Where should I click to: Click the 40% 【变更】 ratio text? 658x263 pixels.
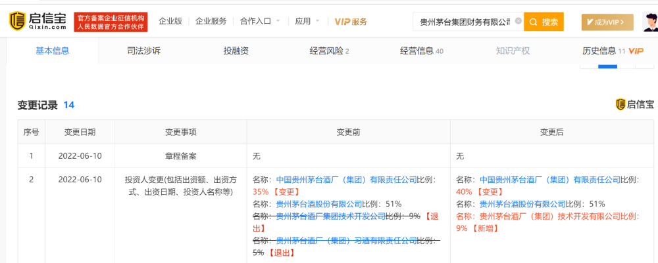(x=480, y=192)
